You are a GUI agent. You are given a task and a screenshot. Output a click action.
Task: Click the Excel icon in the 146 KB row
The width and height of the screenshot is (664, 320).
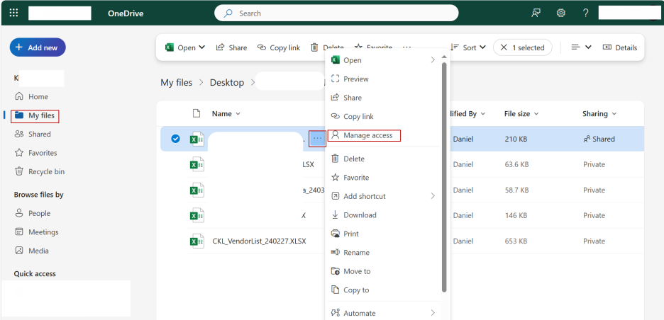click(197, 215)
